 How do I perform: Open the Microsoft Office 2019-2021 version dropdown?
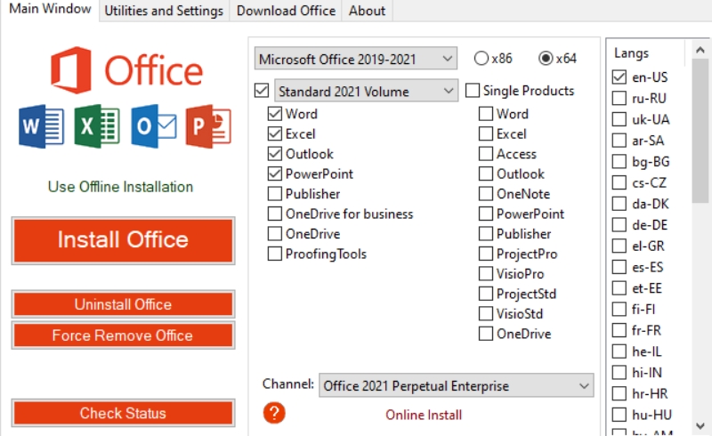coord(355,59)
